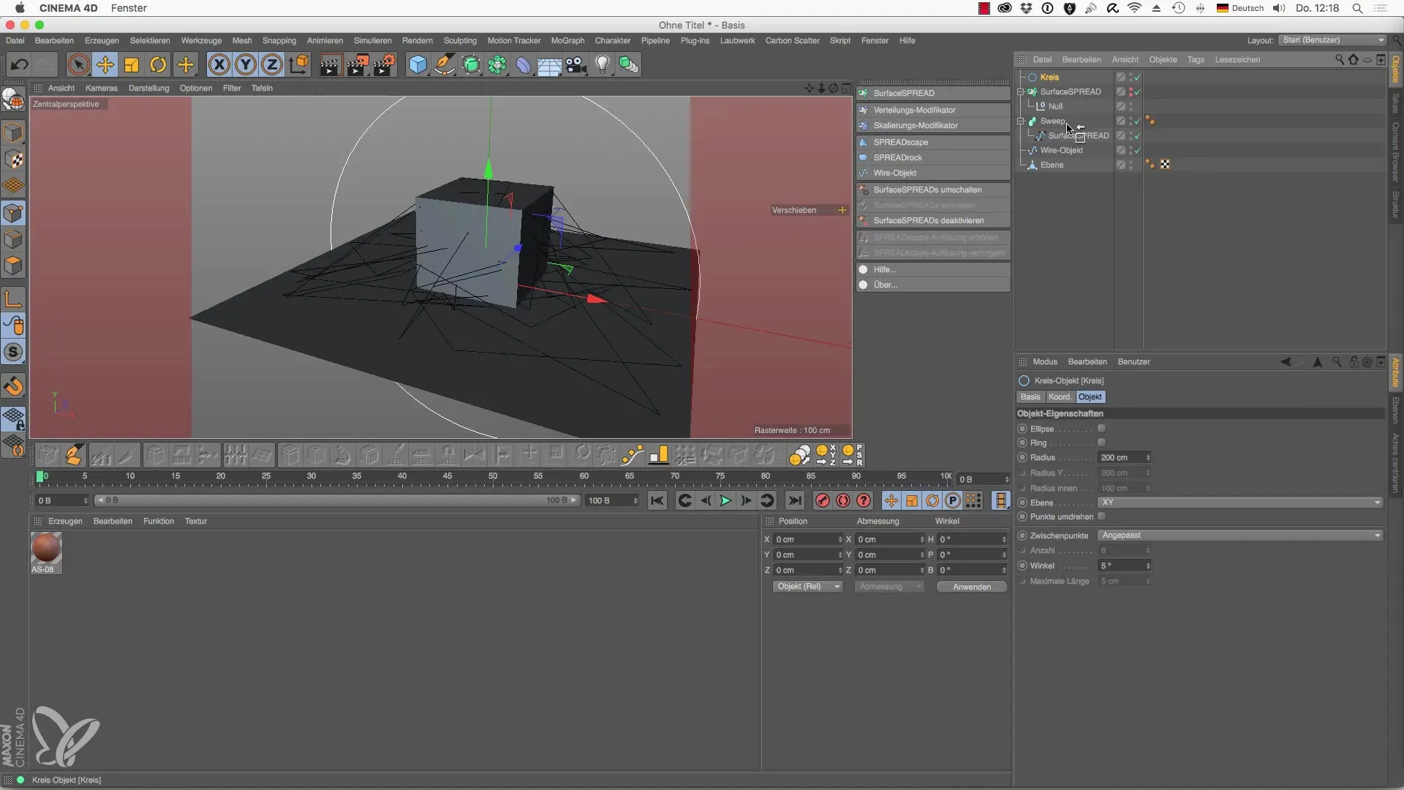Toggle X axis lock icon
Screen dimensions: 1404x790
click(x=219, y=65)
